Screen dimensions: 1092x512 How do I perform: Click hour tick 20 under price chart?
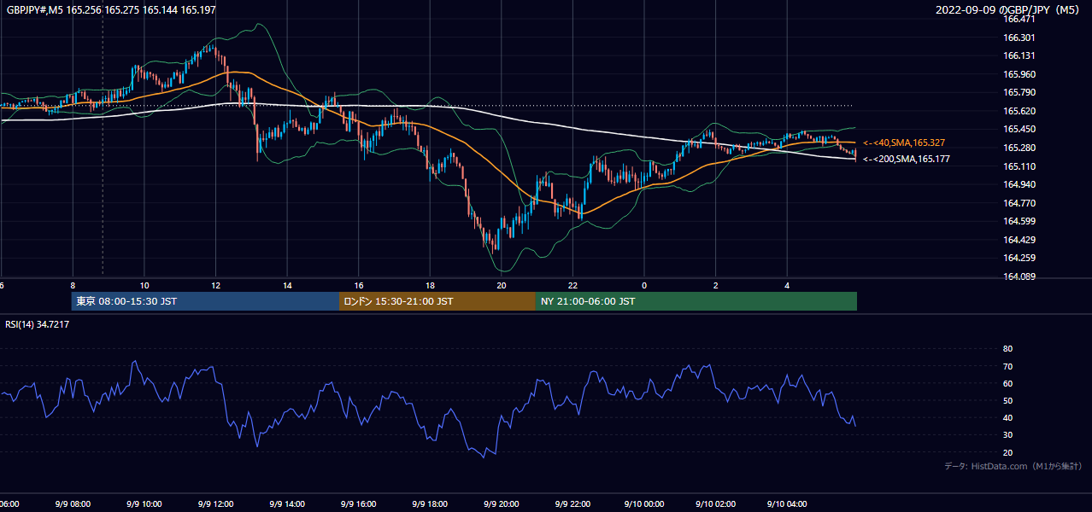coord(502,285)
